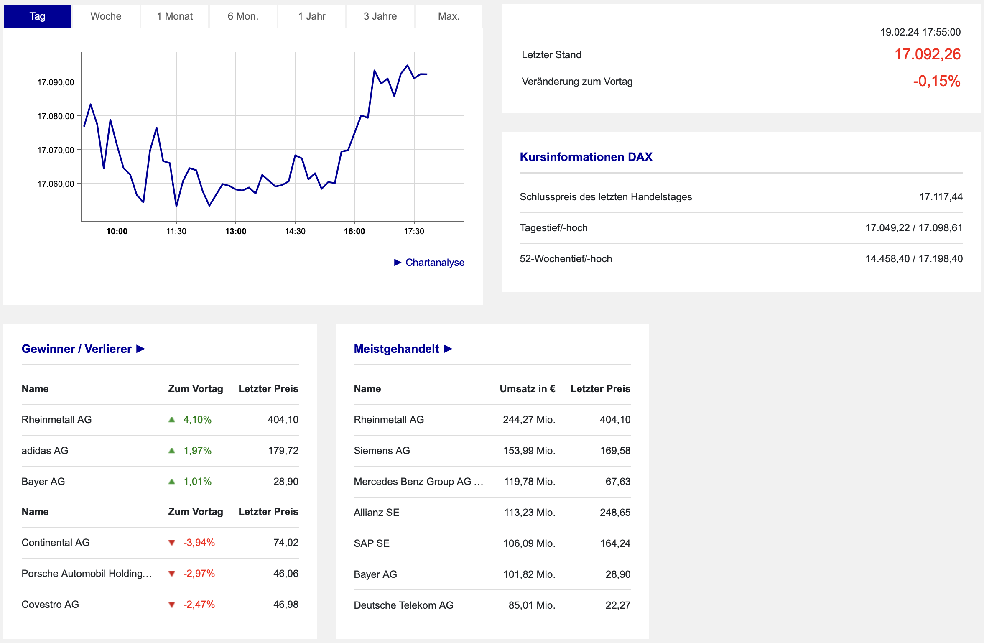Image resolution: width=984 pixels, height=643 pixels.
Task: Click the chart line peak near 17:30
Action: [408, 66]
